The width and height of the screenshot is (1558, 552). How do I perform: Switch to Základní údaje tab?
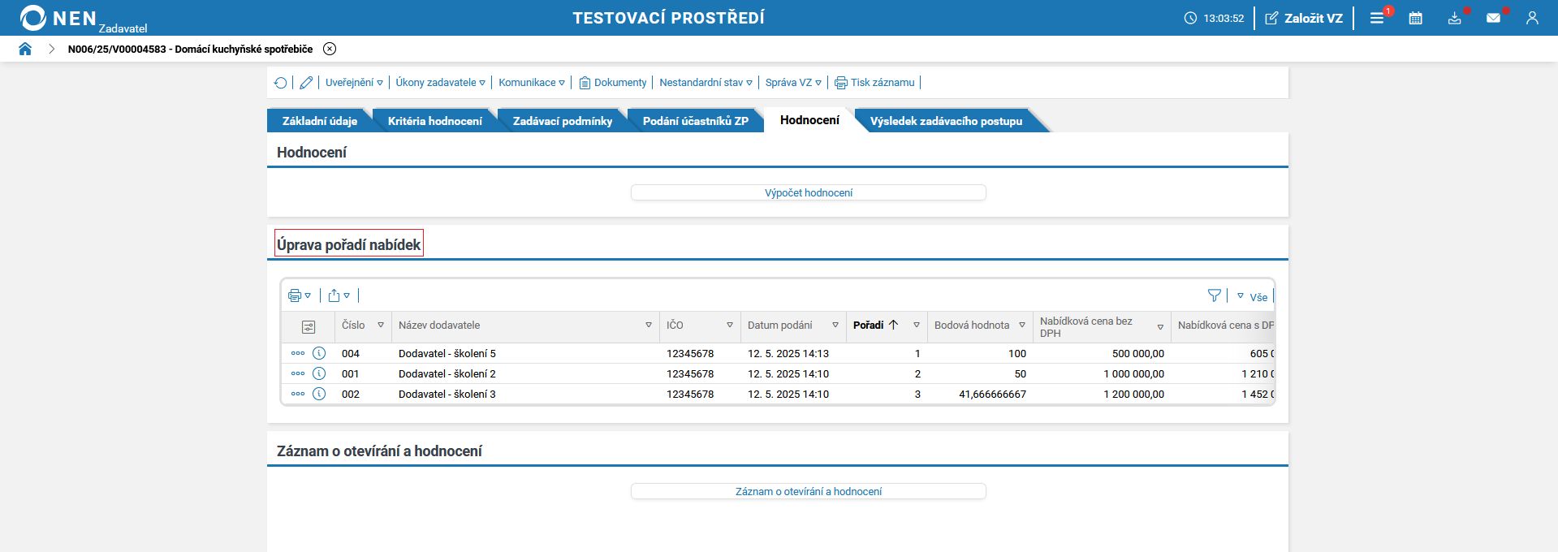click(320, 121)
